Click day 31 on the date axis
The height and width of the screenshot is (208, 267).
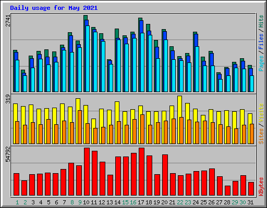pyautogui.click(x=250, y=202)
